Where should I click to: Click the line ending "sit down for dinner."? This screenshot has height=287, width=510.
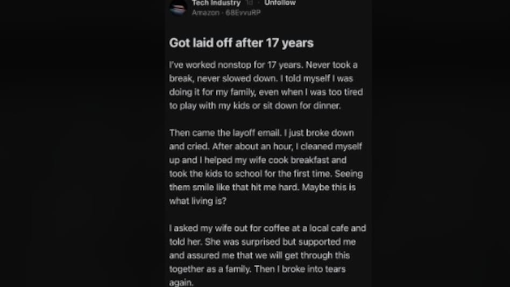[x=255, y=106]
